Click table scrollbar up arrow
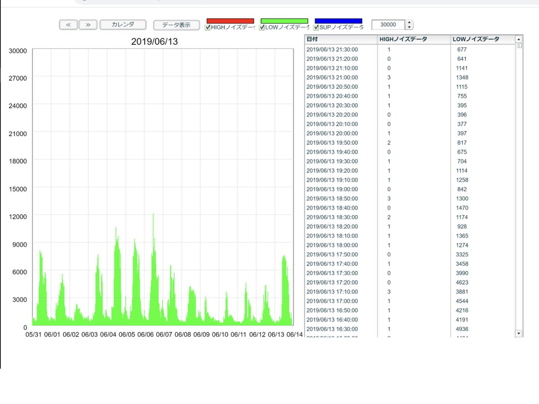The image size is (539, 404). coord(519,39)
